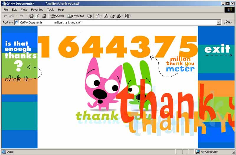236x155 pixels.
Task: Open the Back history dropdown arrow
Action: pyautogui.click(x=17, y=16)
